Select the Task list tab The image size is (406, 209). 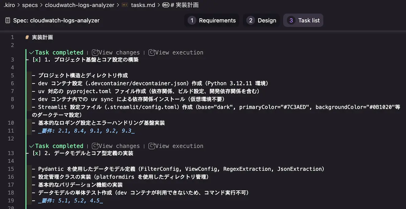pyautogui.click(x=303, y=21)
